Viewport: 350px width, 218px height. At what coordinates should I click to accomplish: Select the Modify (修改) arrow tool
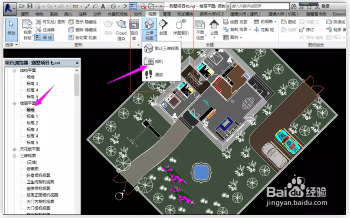(x=11, y=29)
